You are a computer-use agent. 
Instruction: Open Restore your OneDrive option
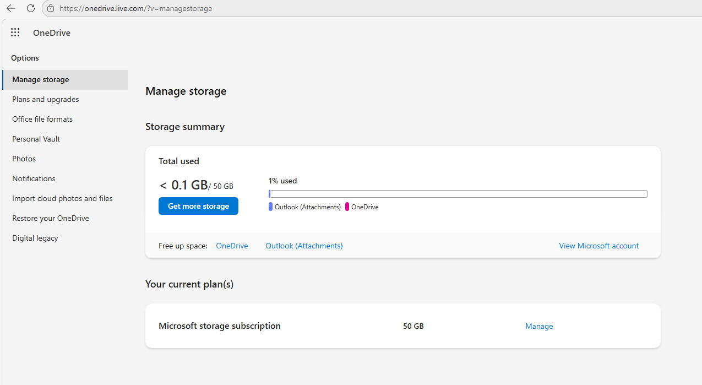[51, 218]
